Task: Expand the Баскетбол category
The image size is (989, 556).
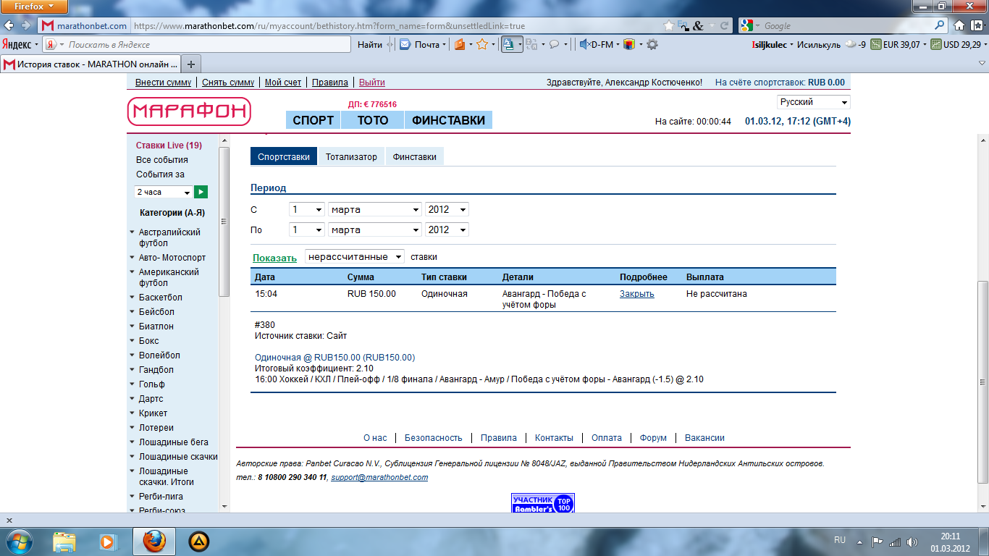Action: tap(160, 298)
